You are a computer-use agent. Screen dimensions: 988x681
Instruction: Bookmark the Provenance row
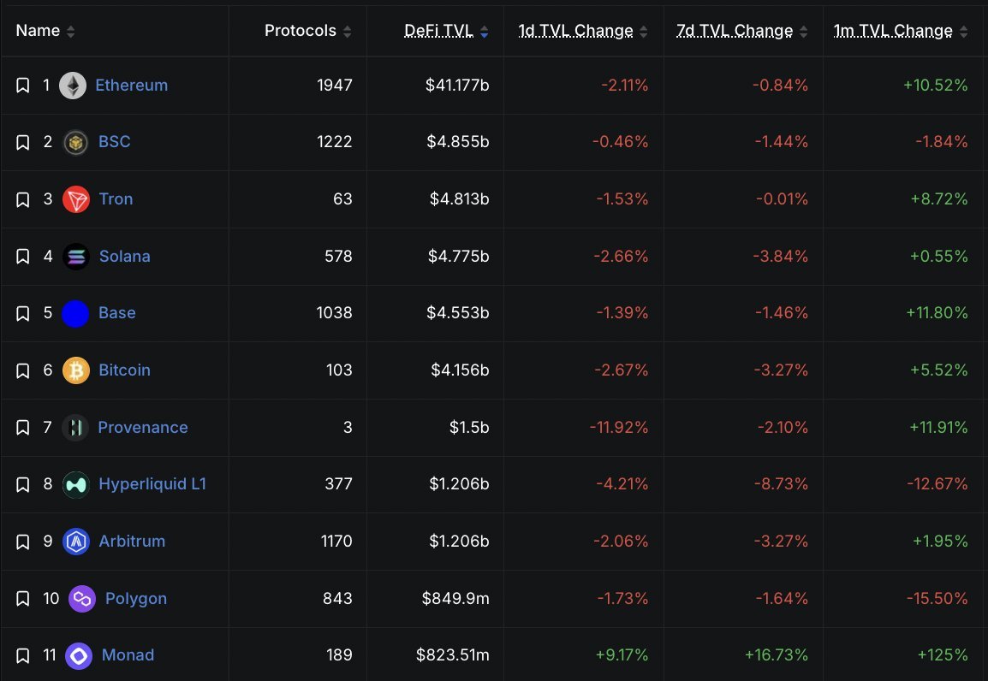pos(22,428)
